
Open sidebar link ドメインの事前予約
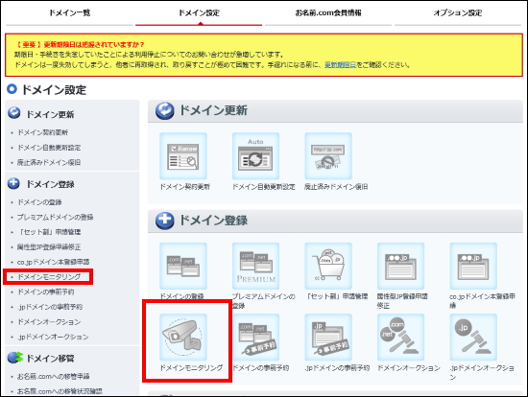coord(46,292)
